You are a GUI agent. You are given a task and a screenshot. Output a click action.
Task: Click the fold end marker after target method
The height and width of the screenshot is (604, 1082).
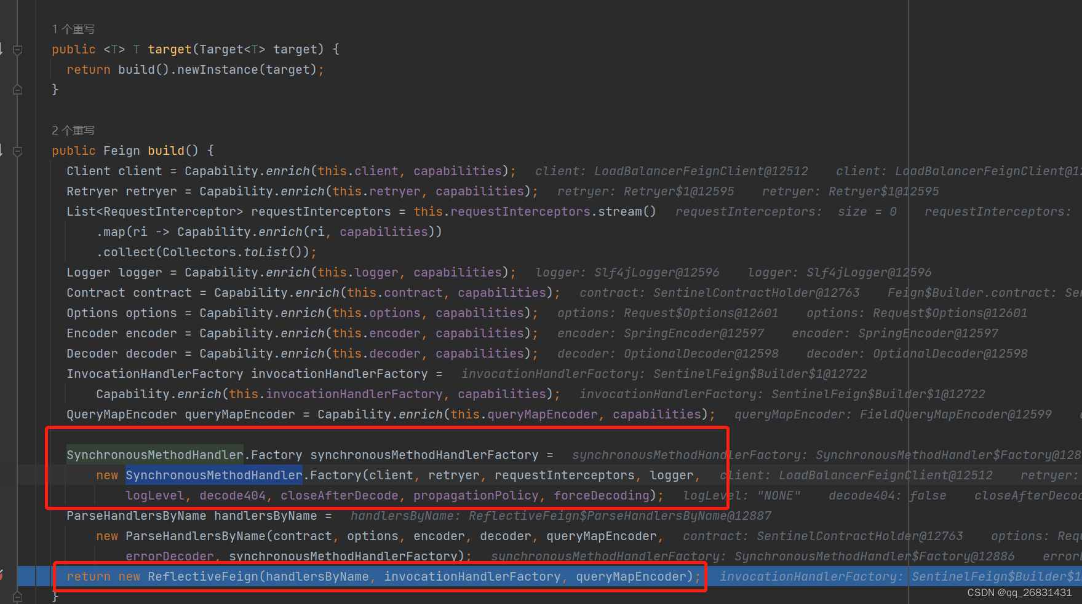tap(18, 90)
